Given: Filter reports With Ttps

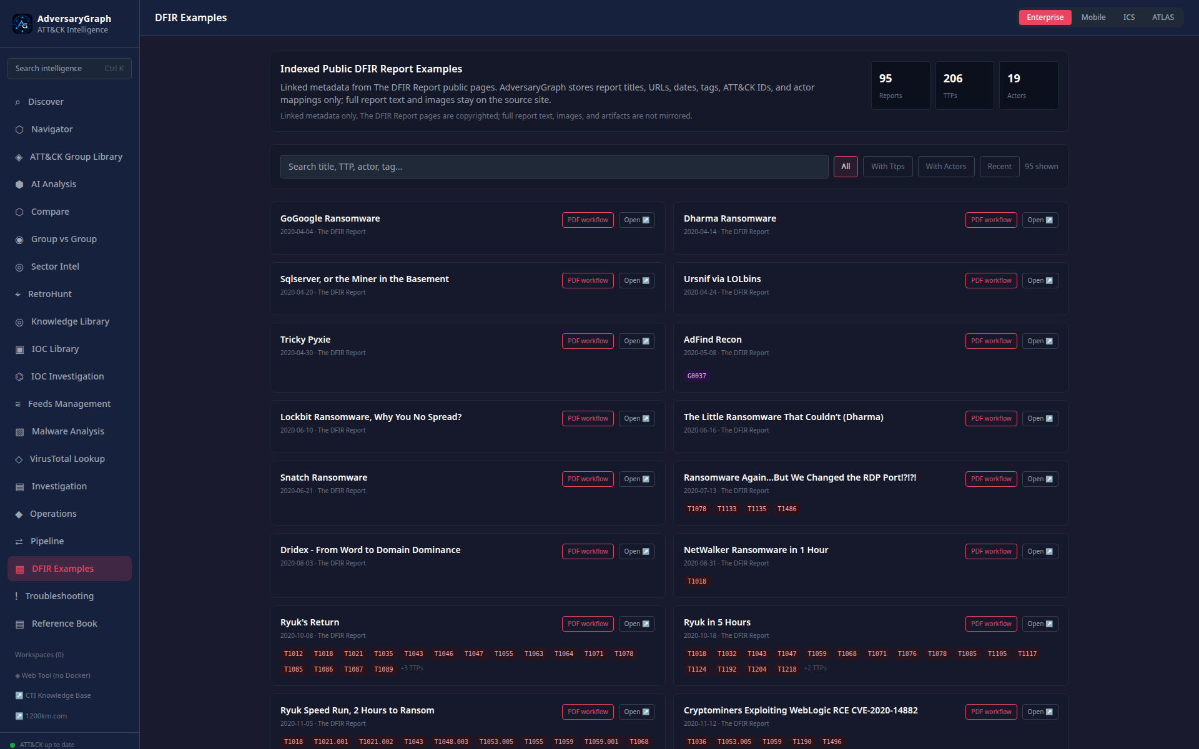Looking at the screenshot, I should [887, 167].
